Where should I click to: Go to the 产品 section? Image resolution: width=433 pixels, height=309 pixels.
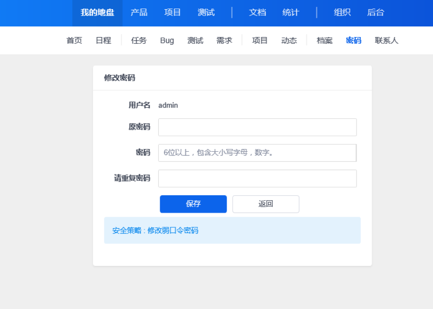tap(139, 13)
